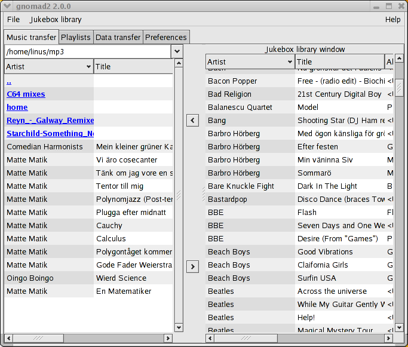Click up arrow of local file list scrollbar

(179, 63)
